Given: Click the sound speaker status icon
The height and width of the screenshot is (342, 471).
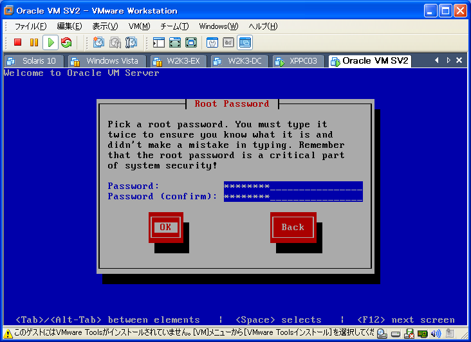Looking at the screenshot, I should click(436, 334).
